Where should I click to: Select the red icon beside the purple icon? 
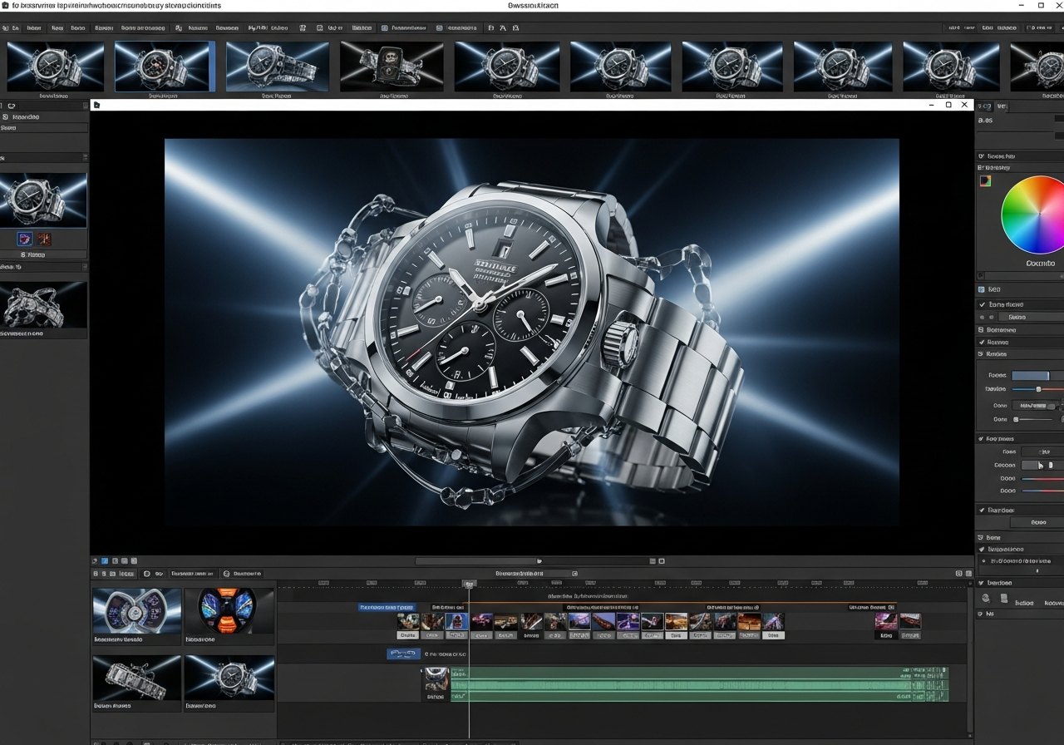(43, 239)
